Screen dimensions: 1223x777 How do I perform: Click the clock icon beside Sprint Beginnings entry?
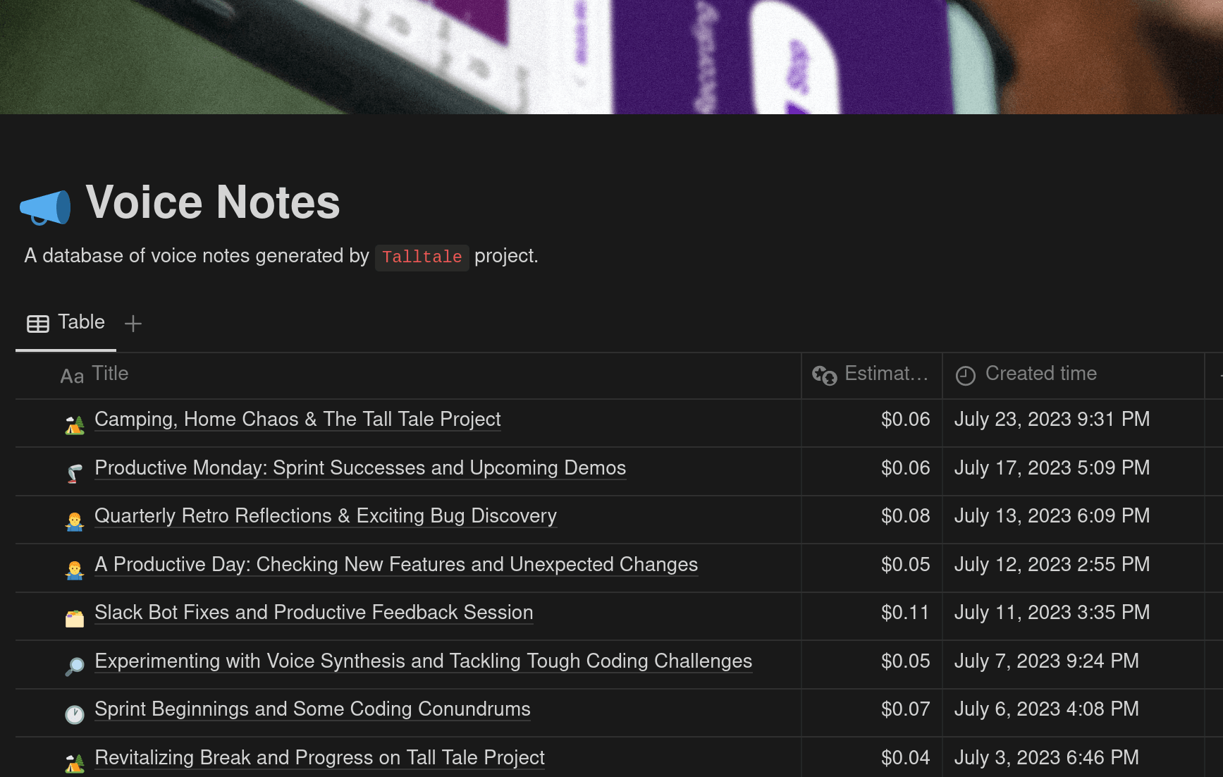point(75,714)
